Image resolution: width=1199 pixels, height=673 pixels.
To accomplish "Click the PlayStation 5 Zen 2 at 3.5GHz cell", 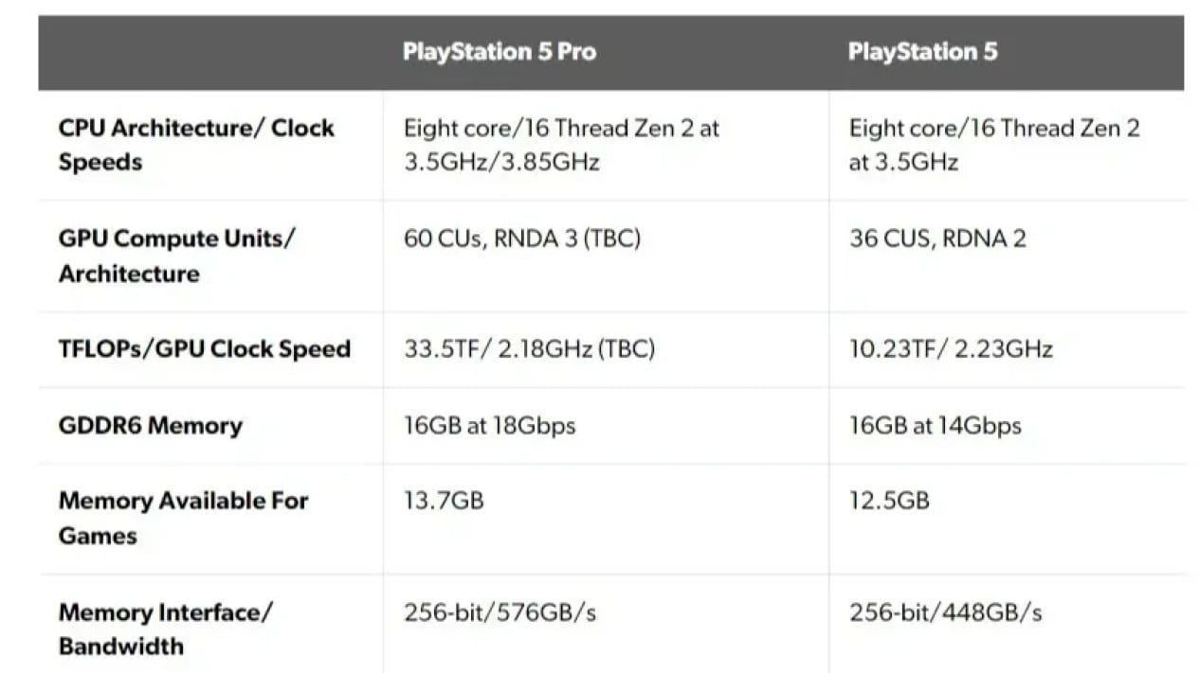I will click(994, 145).
